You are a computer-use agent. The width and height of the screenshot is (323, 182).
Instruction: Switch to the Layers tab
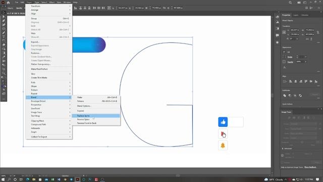pyautogui.click(x=296, y=15)
